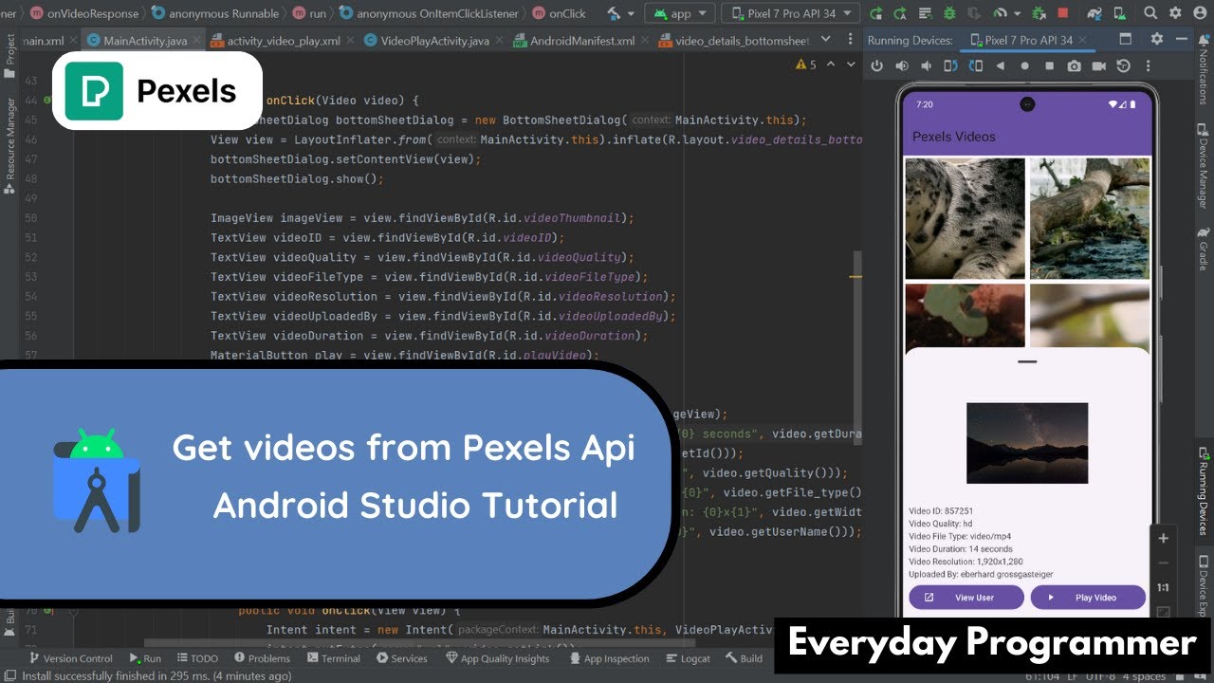
Task: Open Search Everywhere magnifier icon
Action: (1150, 13)
